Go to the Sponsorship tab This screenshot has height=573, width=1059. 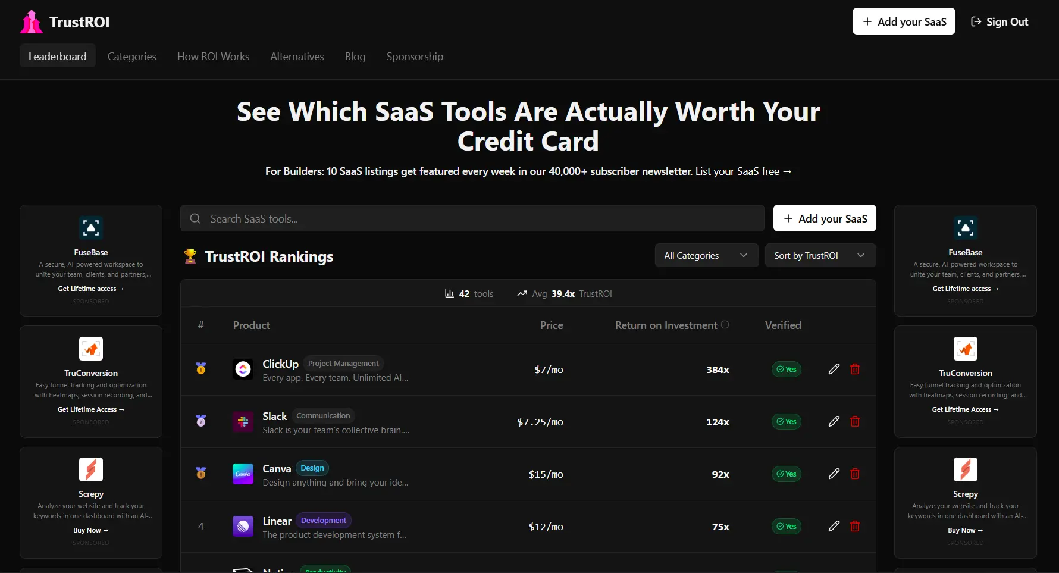[x=415, y=56]
